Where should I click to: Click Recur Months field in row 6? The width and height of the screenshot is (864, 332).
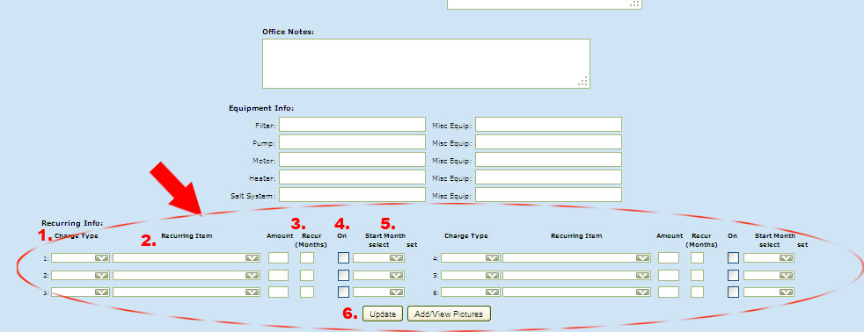pyautogui.click(x=698, y=292)
